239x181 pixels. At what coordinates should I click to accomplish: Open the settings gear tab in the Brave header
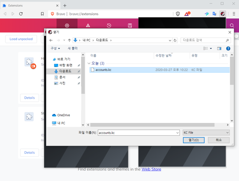tap(67, 25)
